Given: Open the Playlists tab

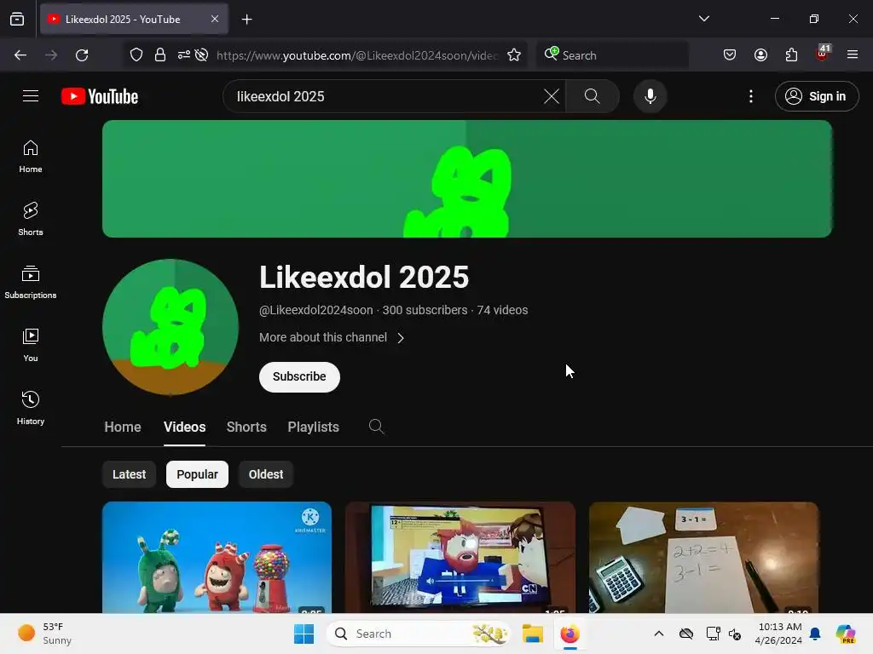Looking at the screenshot, I should tap(314, 427).
